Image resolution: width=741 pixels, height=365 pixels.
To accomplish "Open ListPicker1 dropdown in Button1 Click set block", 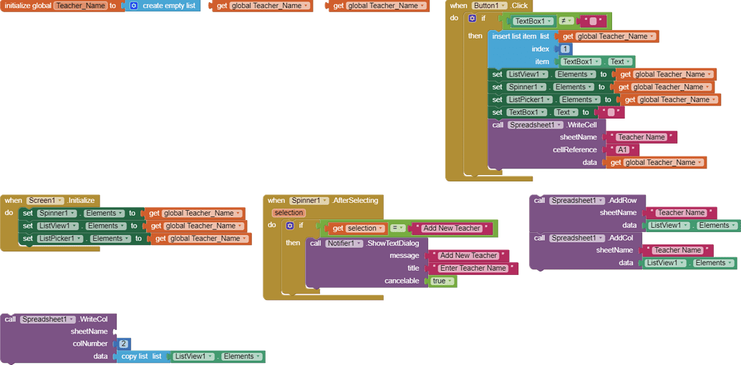I will point(530,99).
